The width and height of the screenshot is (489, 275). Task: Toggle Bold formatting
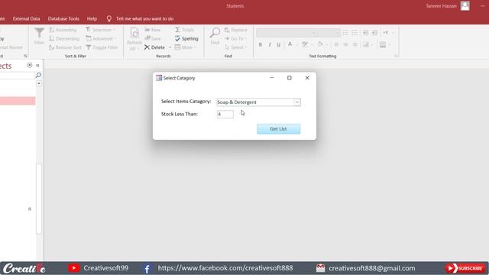coord(261,45)
